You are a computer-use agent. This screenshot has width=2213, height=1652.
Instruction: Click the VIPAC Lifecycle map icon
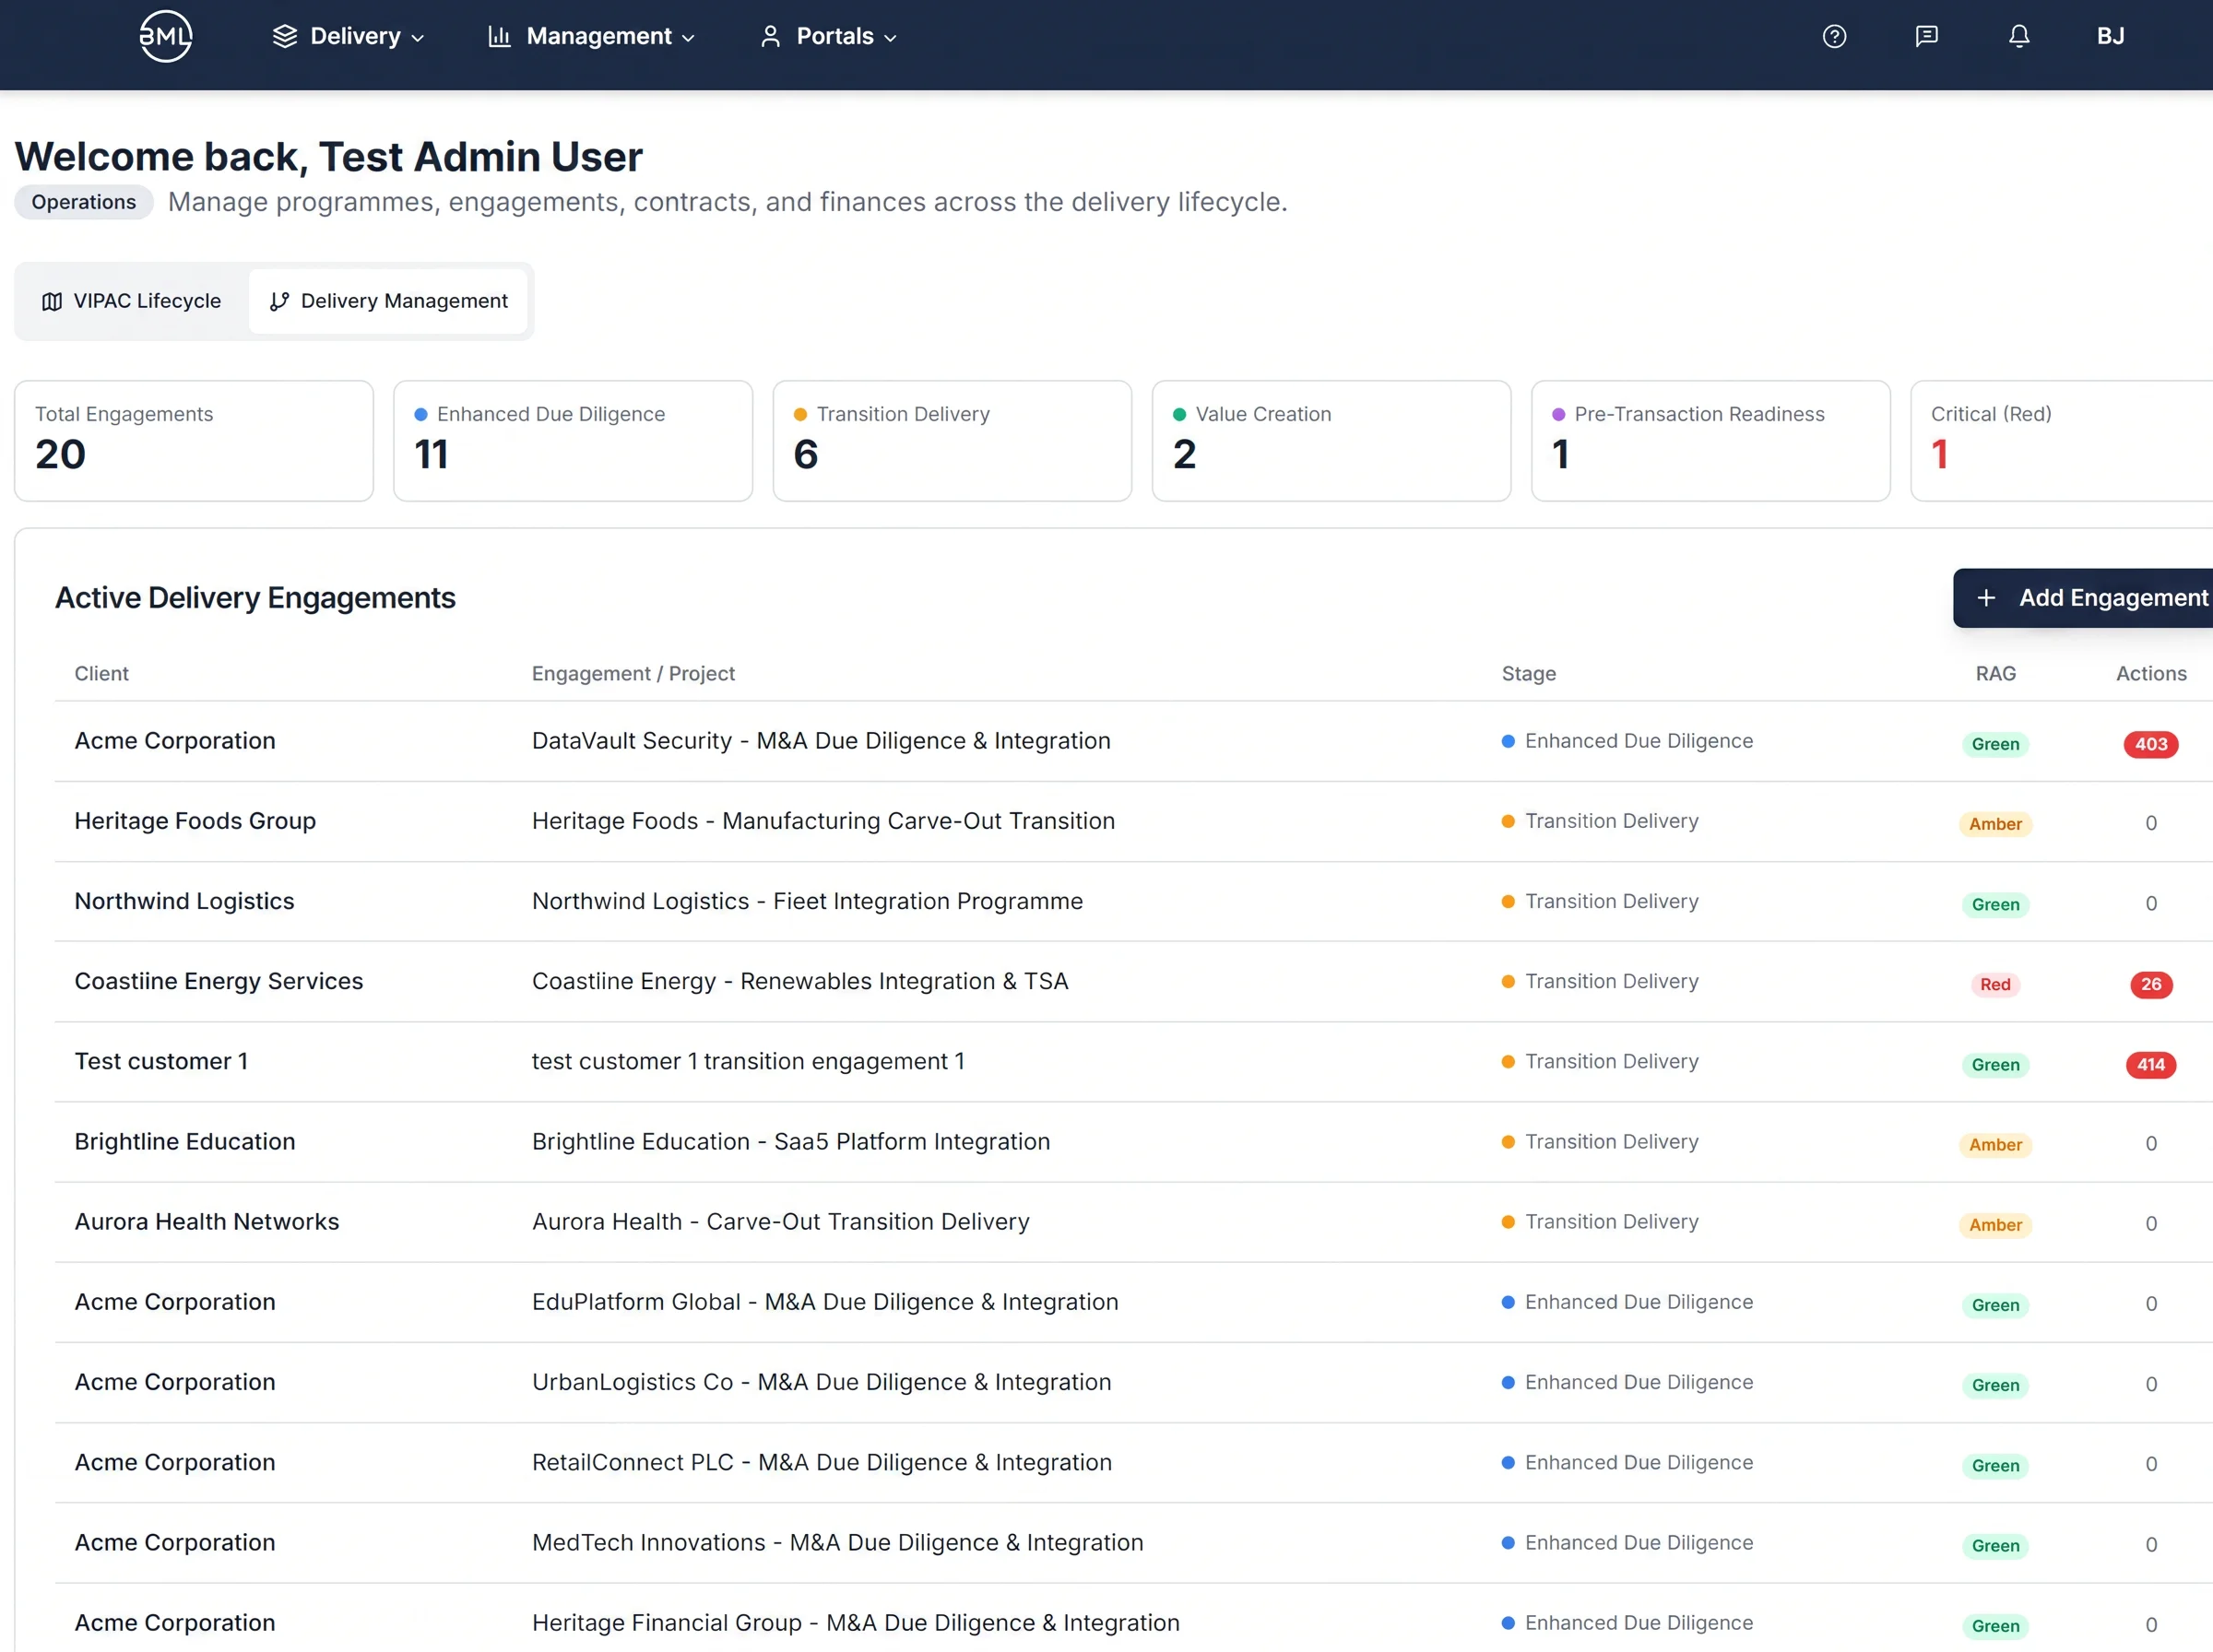click(x=52, y=301)
